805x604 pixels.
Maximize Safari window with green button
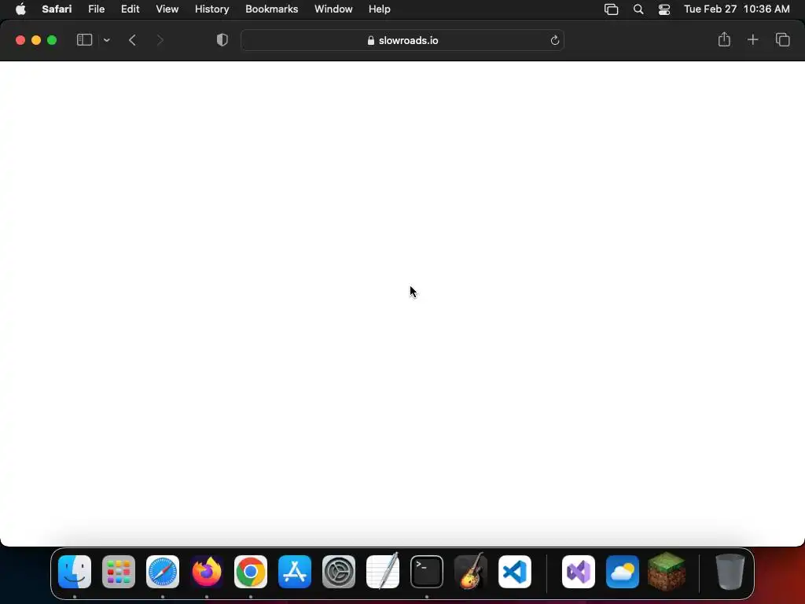point(52,40)
